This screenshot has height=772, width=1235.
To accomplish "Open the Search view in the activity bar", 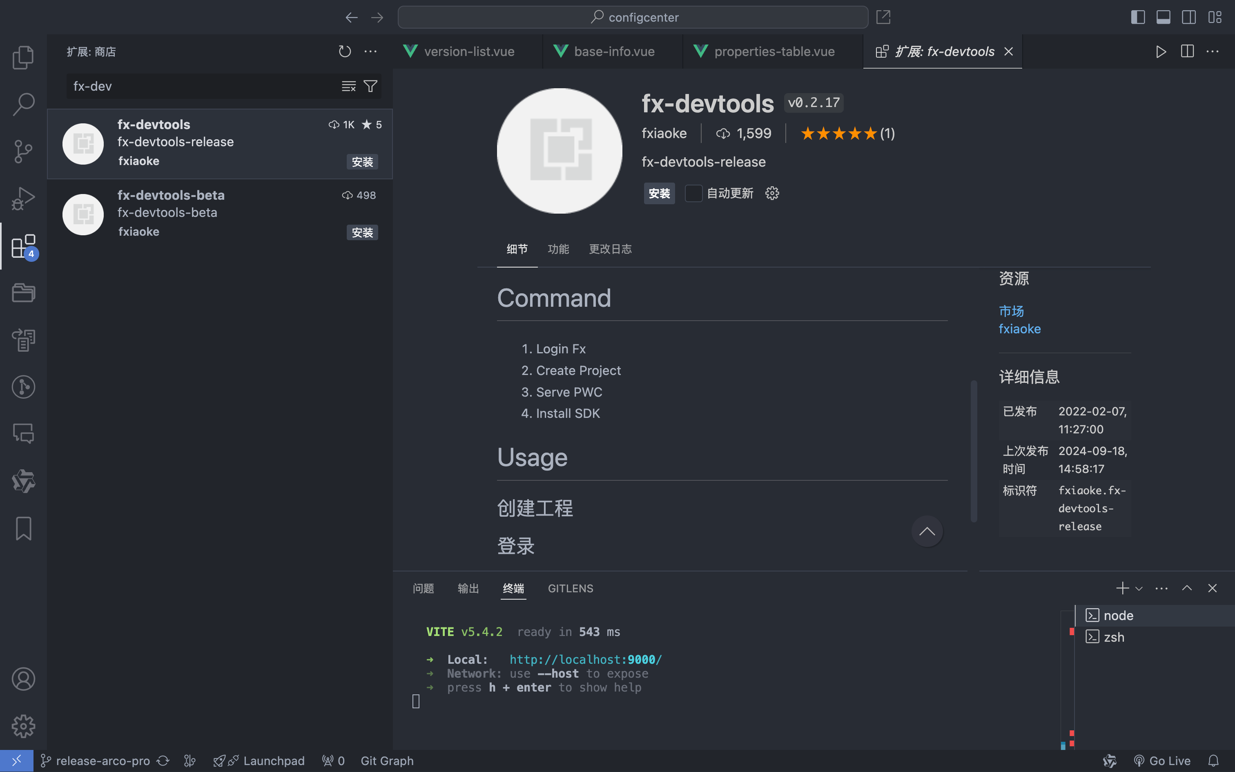I will click(23, 104).
